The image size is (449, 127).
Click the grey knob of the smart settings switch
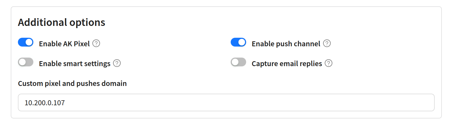[x=22, y=62]
